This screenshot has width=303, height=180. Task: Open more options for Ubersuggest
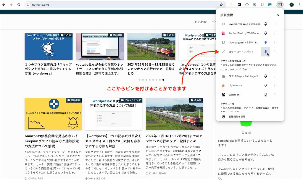pyautogui.click(x=275, y=42)
